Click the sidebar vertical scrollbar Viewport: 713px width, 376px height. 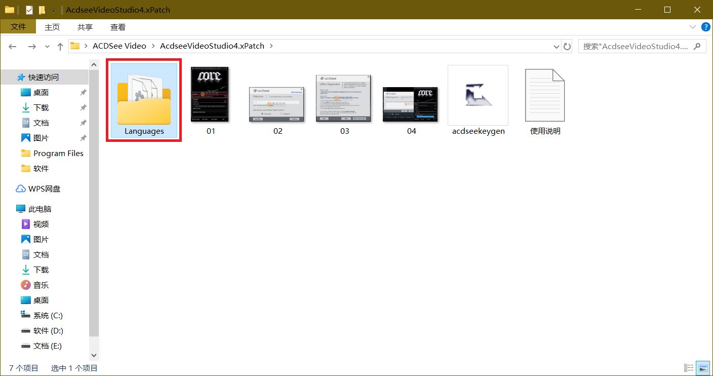[94, 203]
